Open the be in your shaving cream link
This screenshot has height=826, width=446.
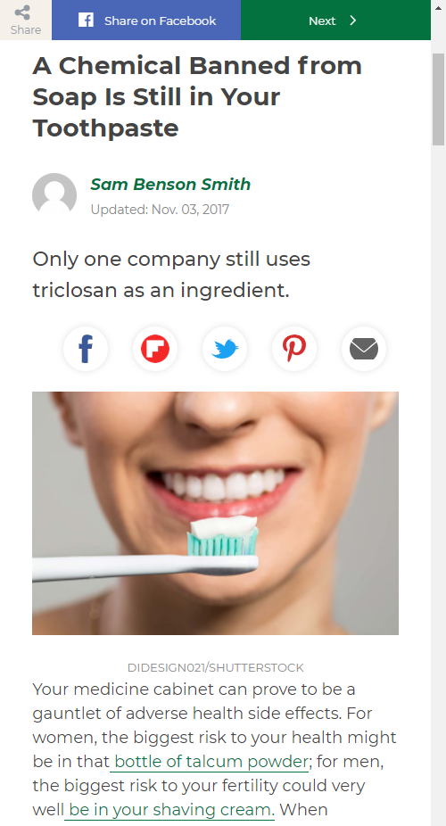click(x=171, y=809)
